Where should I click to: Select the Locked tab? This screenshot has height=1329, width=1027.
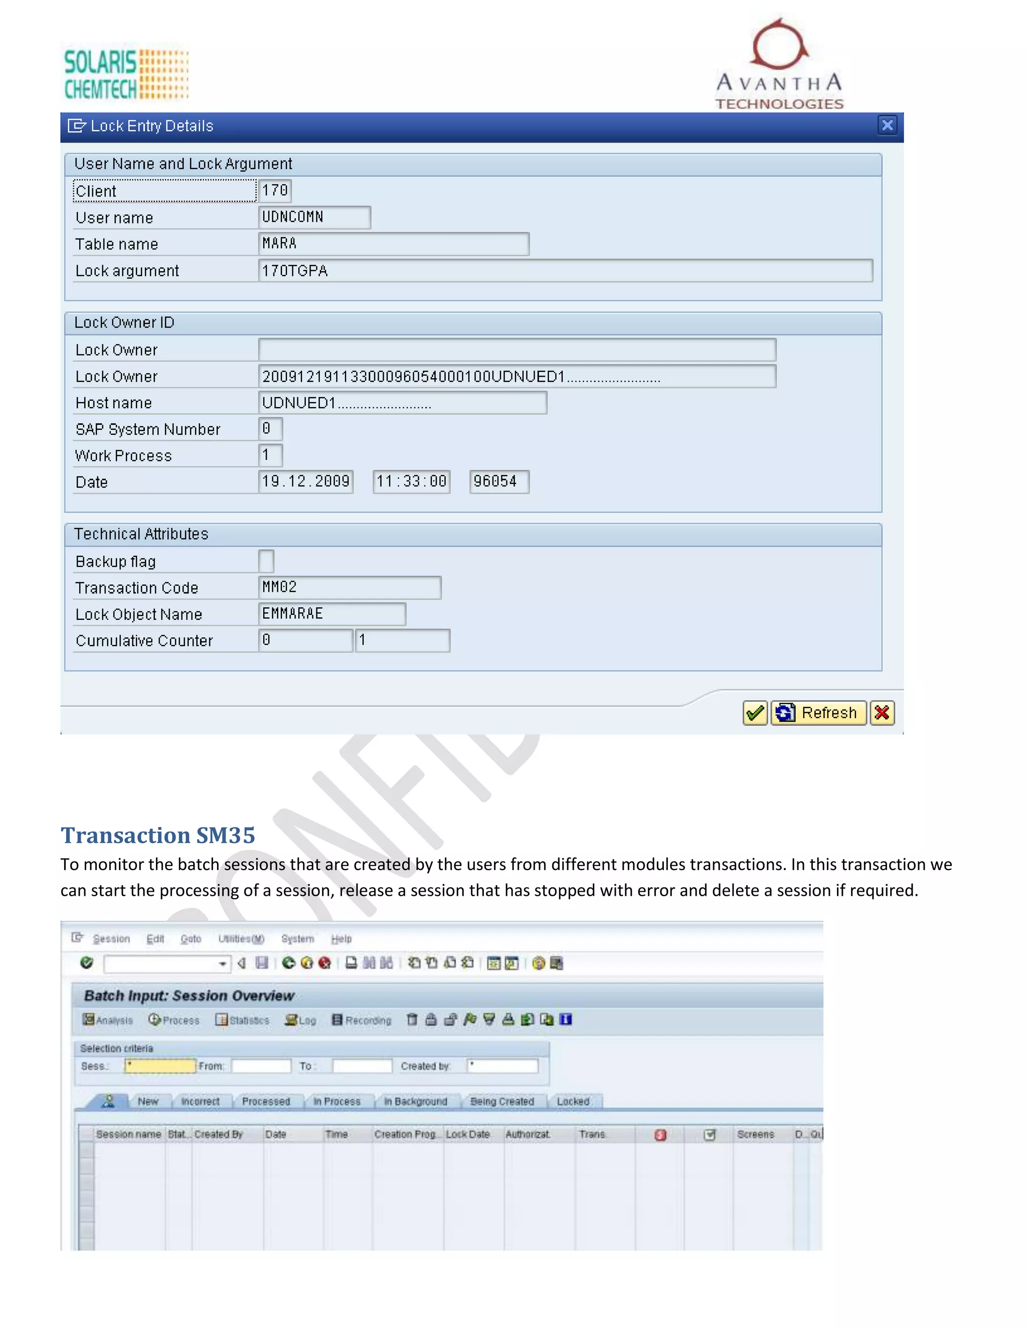click(573, 1101)
